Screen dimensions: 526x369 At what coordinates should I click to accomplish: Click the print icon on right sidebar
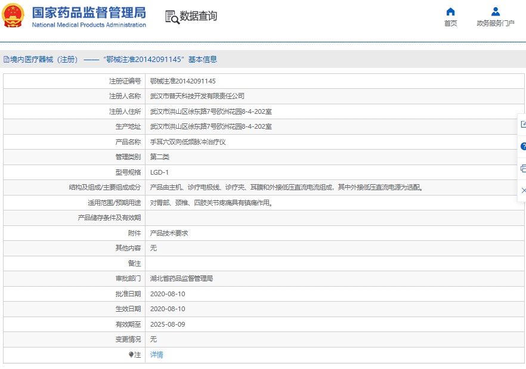[523, 168]
